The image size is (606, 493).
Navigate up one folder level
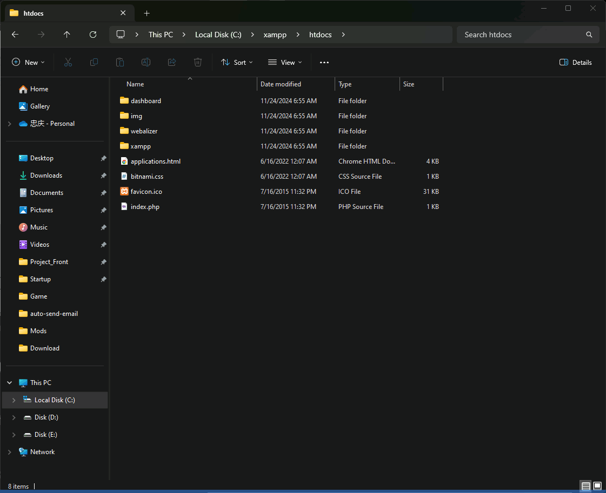[67, 35]
